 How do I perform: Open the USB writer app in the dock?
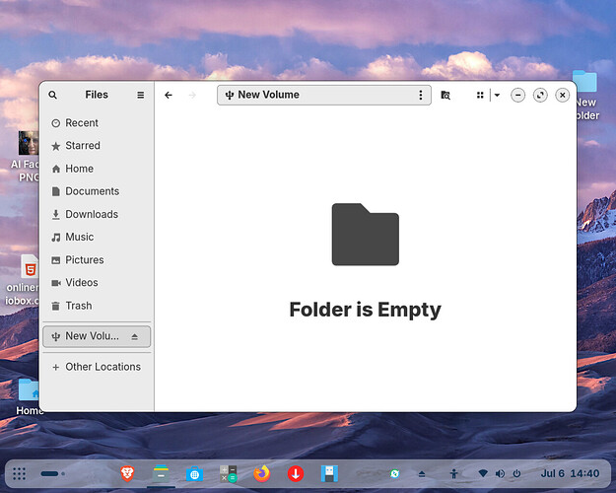(329, 473)
